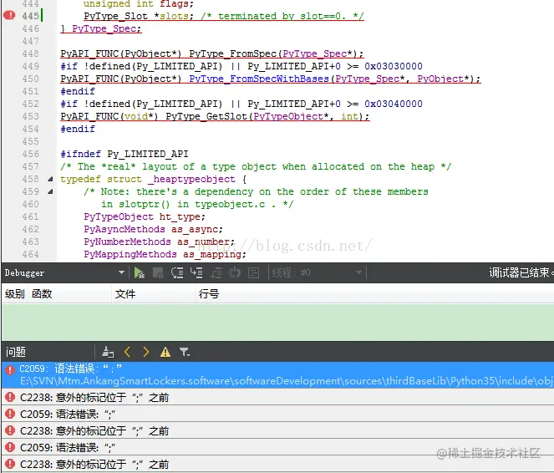Go to the next issue with the right arrow
Image resolution: width=554 pixels, height=473 pixels.
[x=145, y=352]
